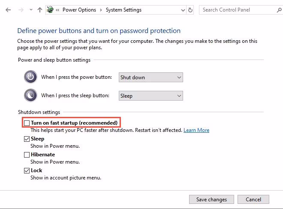Image resolution: width=283 pixels, height=209 pixels.
Task: Check the Hibernate checkbox
Action: (27, 155)
